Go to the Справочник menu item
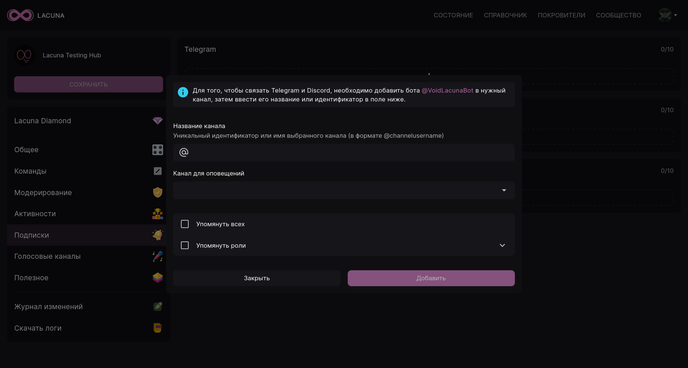 pyautogui.click(x=505, y=15)
